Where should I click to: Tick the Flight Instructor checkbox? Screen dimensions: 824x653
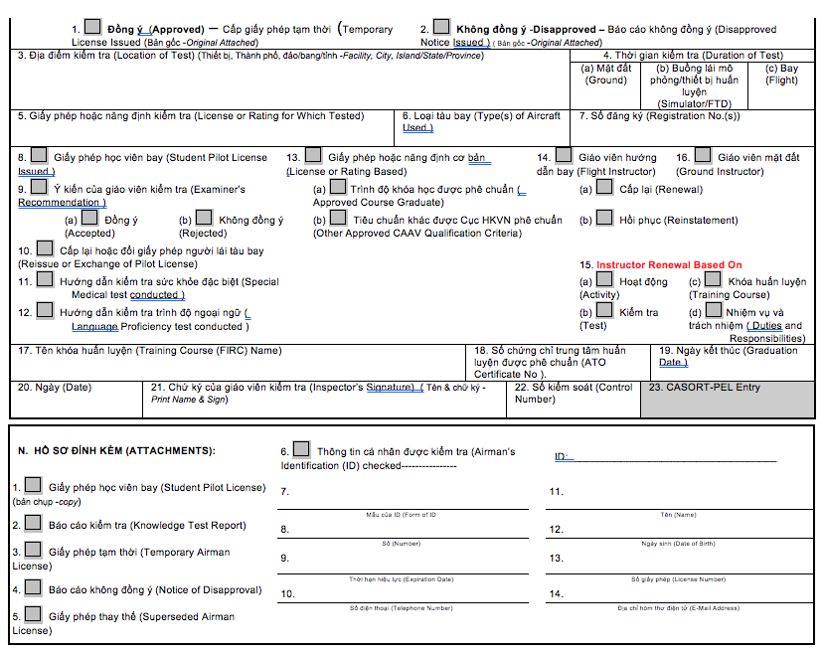pyautogui.click(x=564, y=155)
